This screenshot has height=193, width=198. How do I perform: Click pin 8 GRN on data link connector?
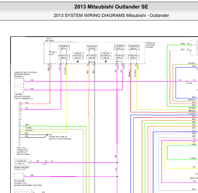[x=24, y=125]
